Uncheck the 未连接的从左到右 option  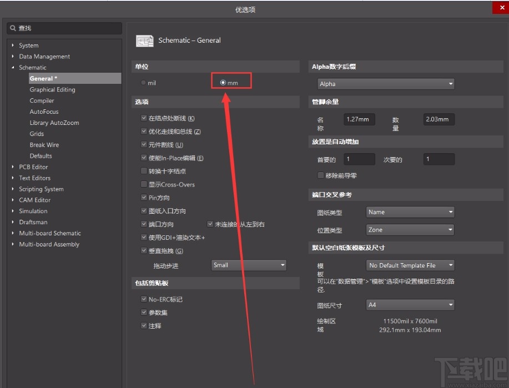coord(210,224)
